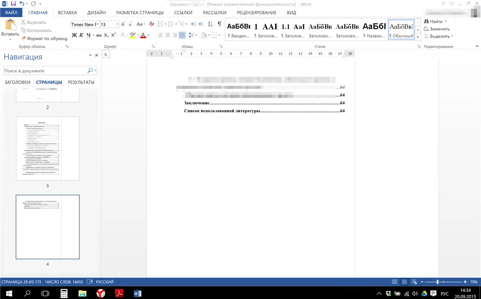Image resolution: width=481 pixels, height=299 pixels.
Task: Toggle underline (Ч) formatting
Action: pyautogui.click(x=88, y=35)
